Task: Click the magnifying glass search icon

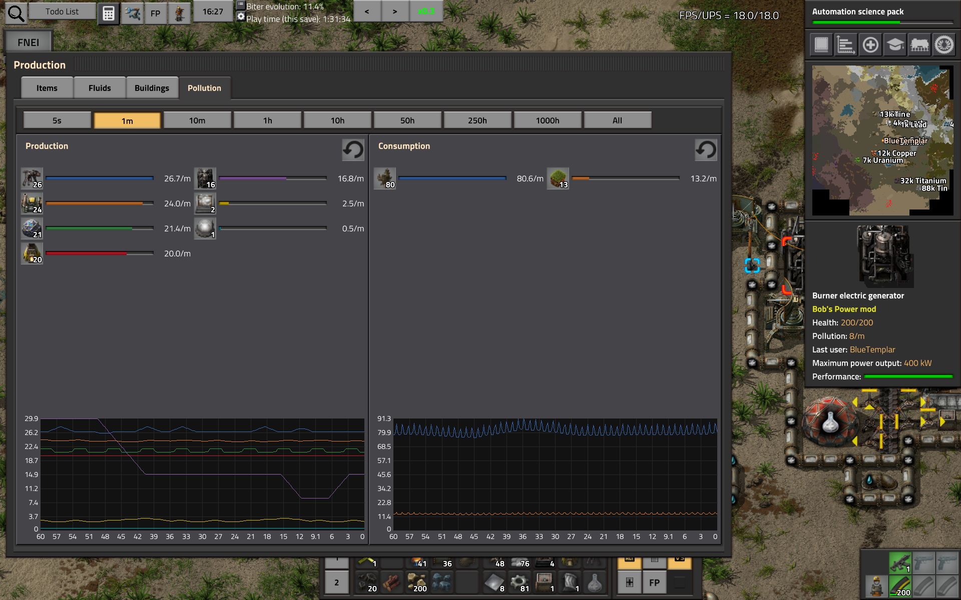Action: tap(16, 13)
